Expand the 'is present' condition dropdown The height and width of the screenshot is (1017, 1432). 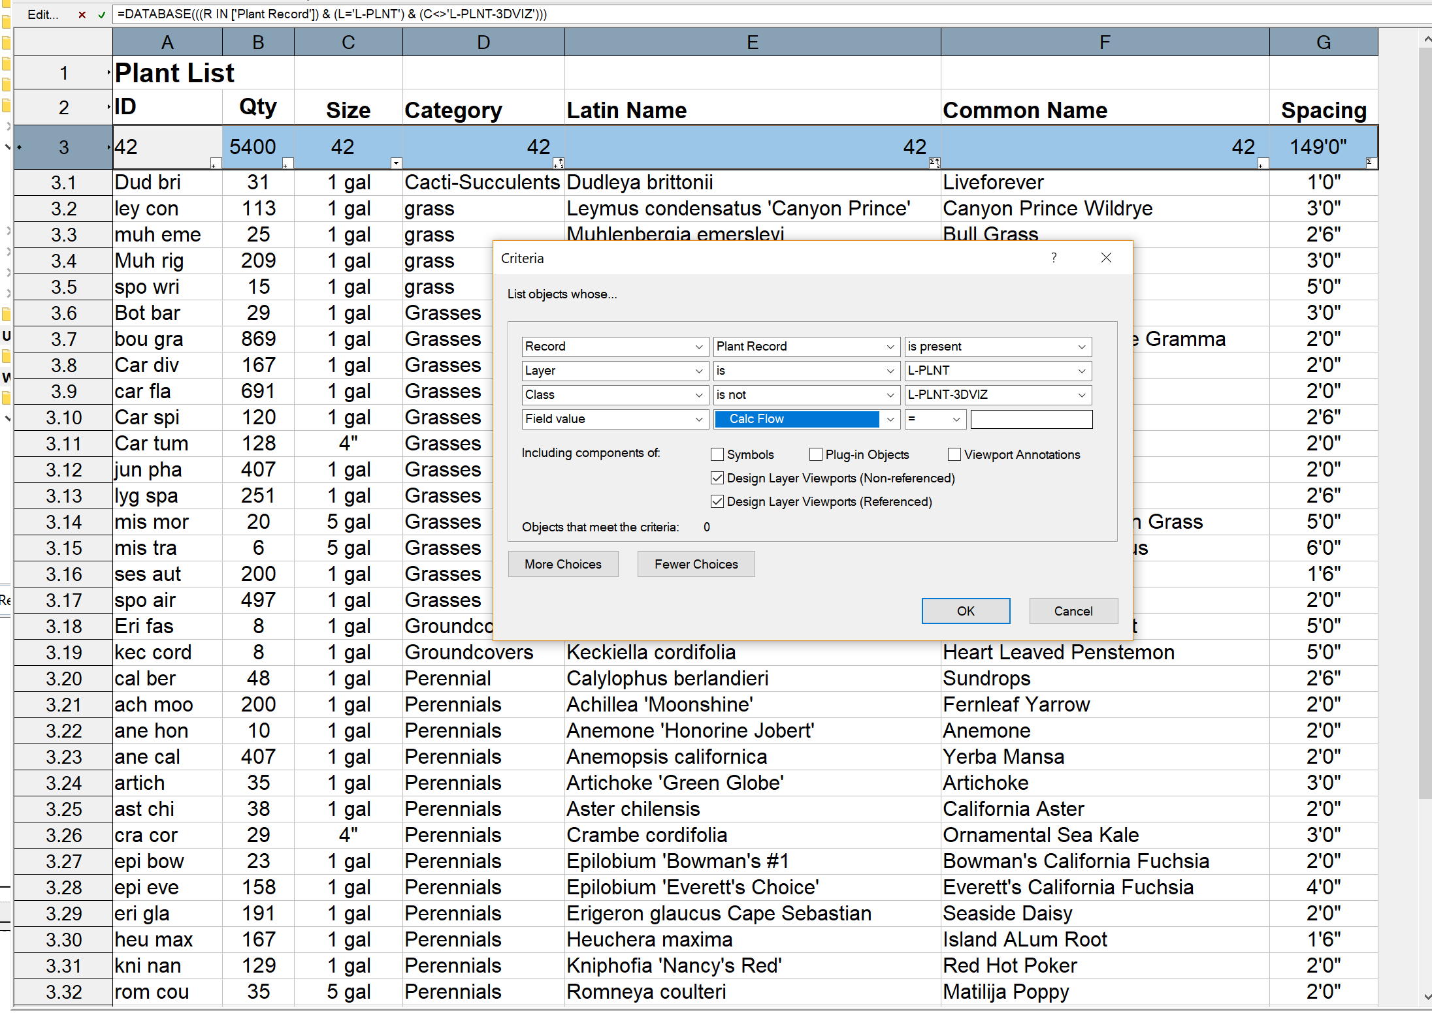pyautogui.click(x=1081, y=347)
